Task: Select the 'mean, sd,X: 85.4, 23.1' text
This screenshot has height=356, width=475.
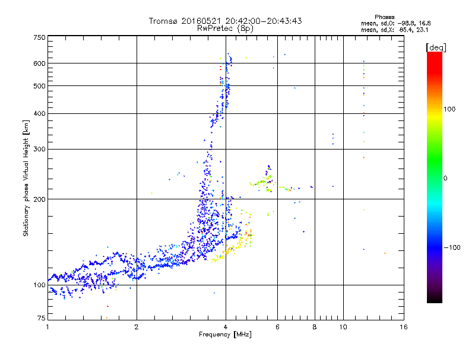Action: coord(394,30)
